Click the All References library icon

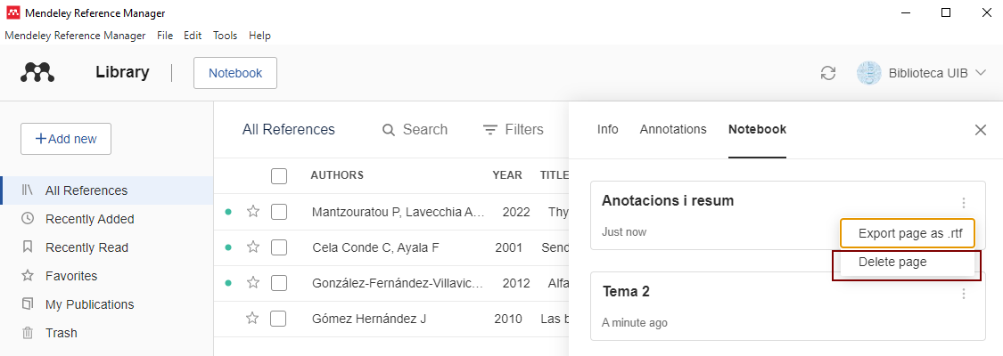(28, 190)
